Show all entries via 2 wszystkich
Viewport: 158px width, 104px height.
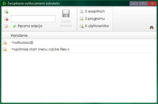coord(92,11)
